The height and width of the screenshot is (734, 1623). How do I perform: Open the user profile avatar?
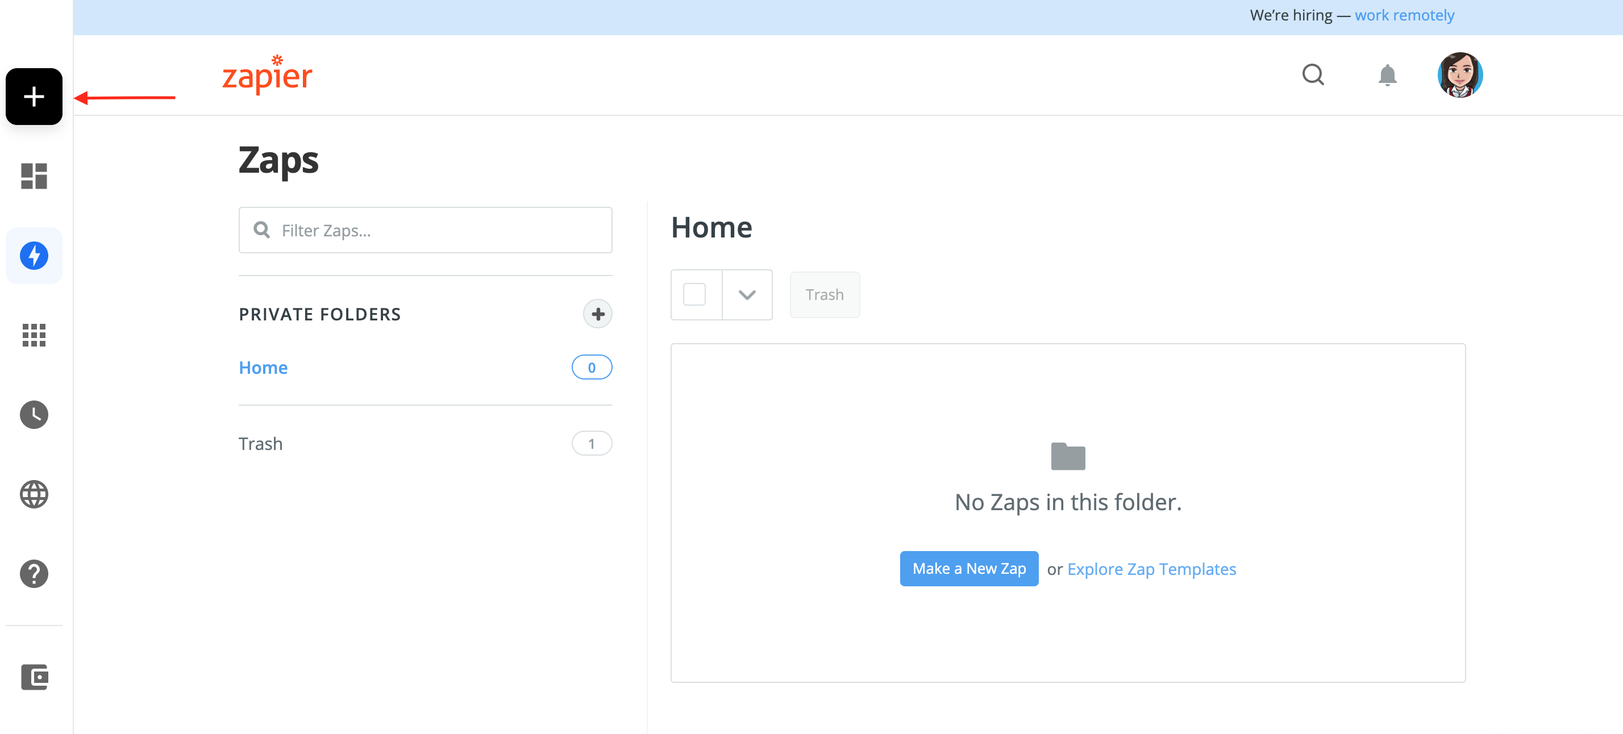(x=1460, y=74)
